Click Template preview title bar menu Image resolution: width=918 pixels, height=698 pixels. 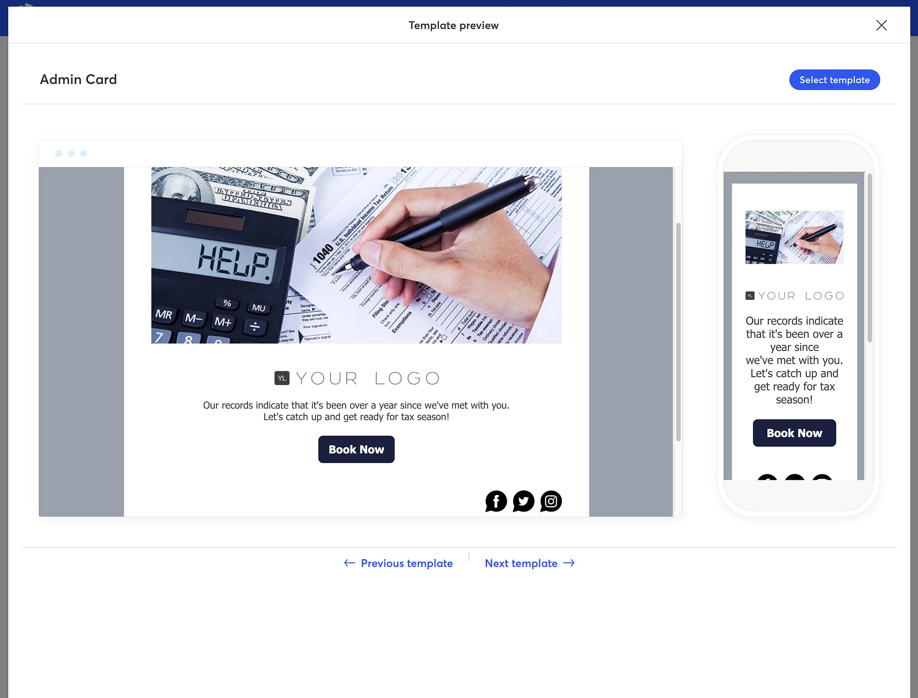coord(454,25)
